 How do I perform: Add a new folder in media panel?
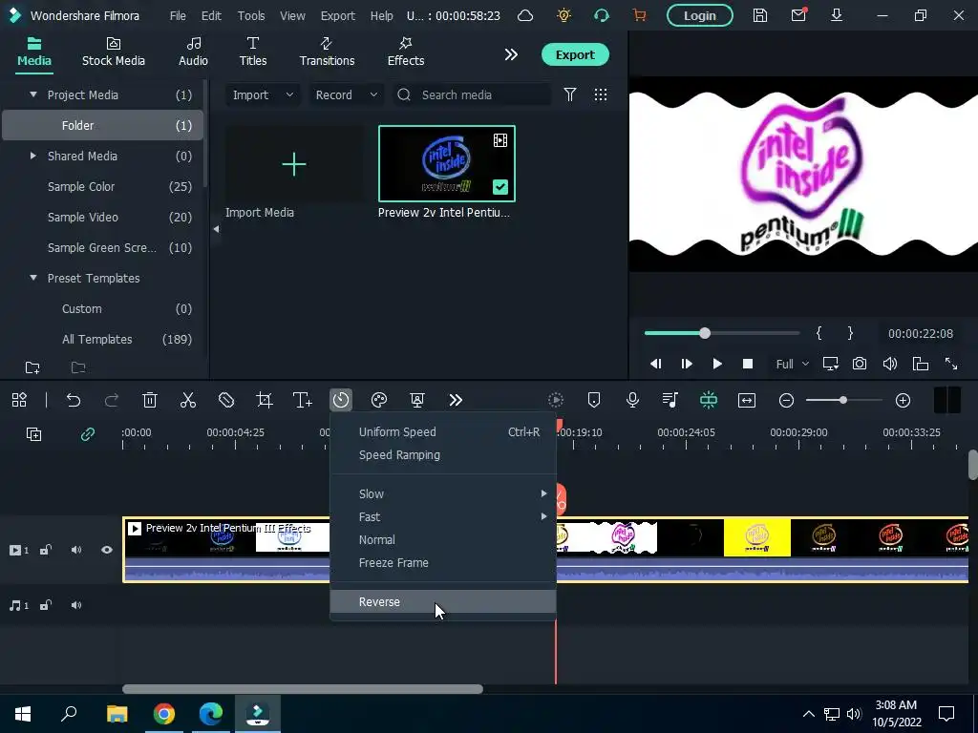pyautogui.click(x=32, y=367)
